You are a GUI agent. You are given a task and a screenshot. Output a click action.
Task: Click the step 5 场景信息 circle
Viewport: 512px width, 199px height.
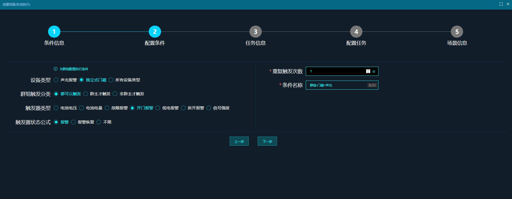coord(457,32)
